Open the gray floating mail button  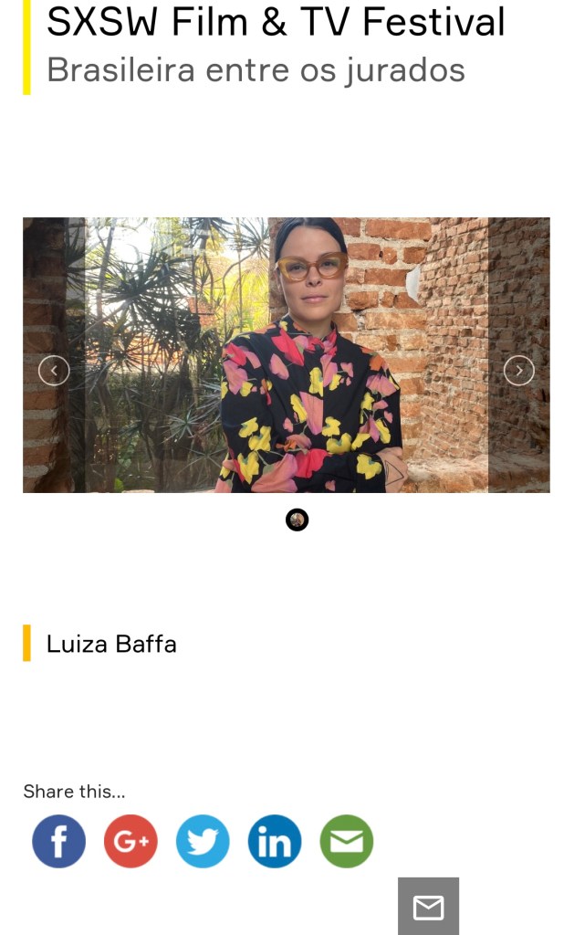[x=429, y=907]
